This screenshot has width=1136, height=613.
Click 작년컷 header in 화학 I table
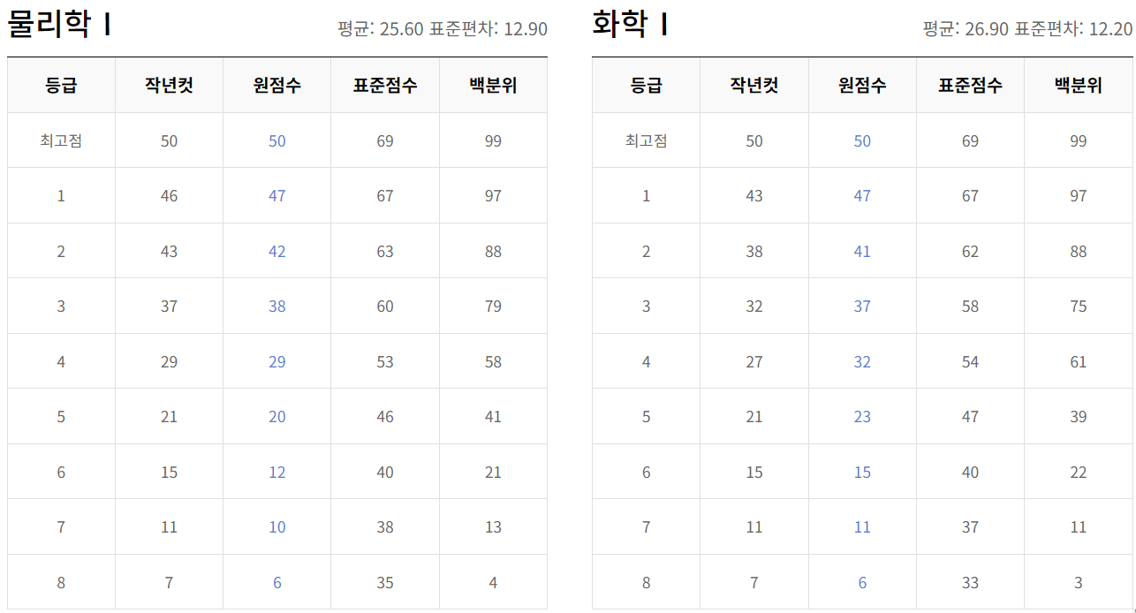pyautogui.click(x=754, y=86)
